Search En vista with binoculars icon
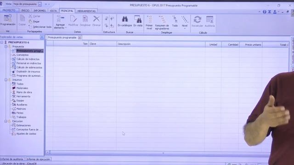 click(138, 21)
